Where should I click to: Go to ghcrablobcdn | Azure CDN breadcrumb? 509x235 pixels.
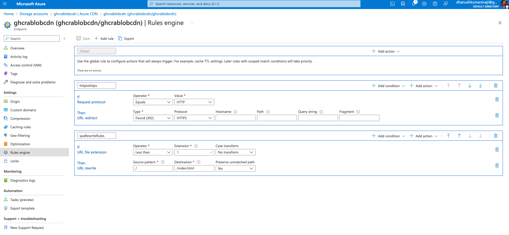(x=76, y=14)
